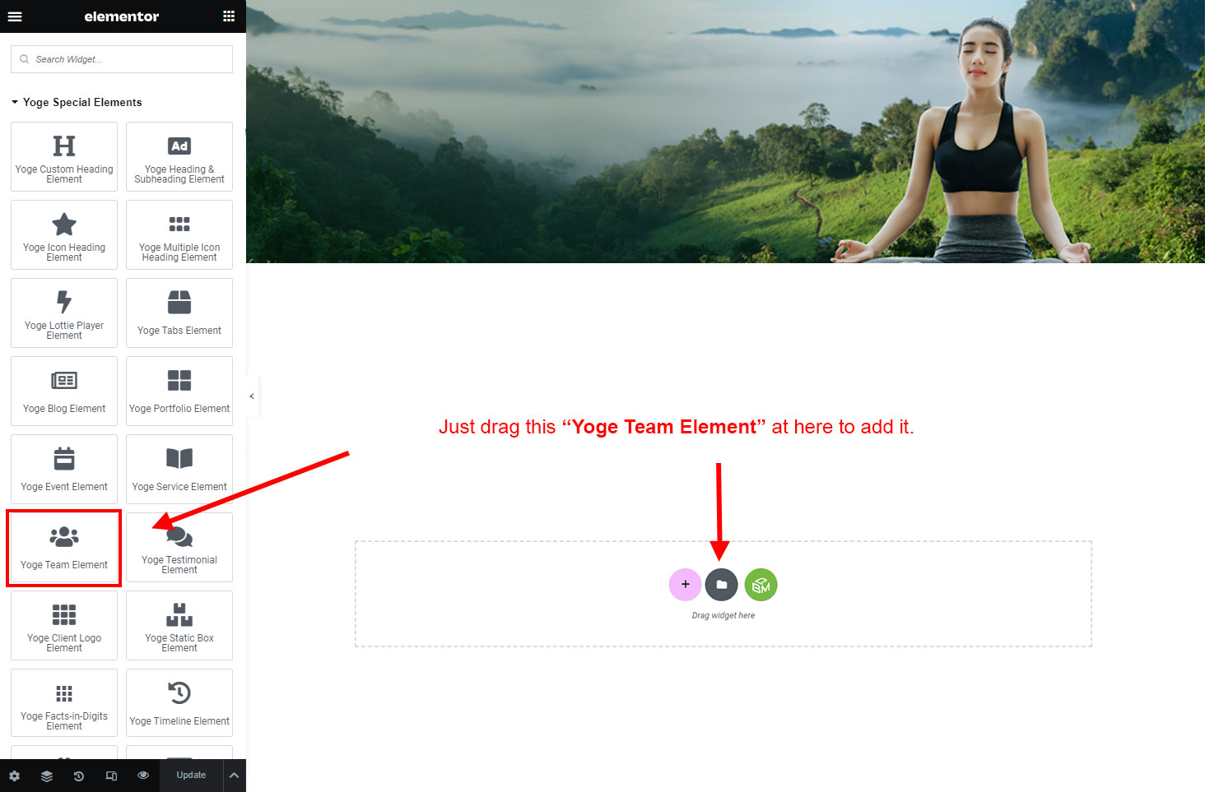Toggle preview changes eye icon
This screenshot has height=792, width=1205.
[x=143, y=776]
